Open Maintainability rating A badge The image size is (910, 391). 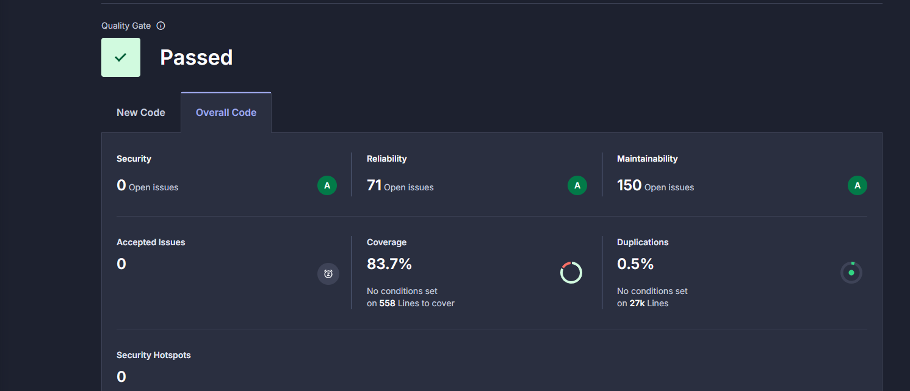858,185
